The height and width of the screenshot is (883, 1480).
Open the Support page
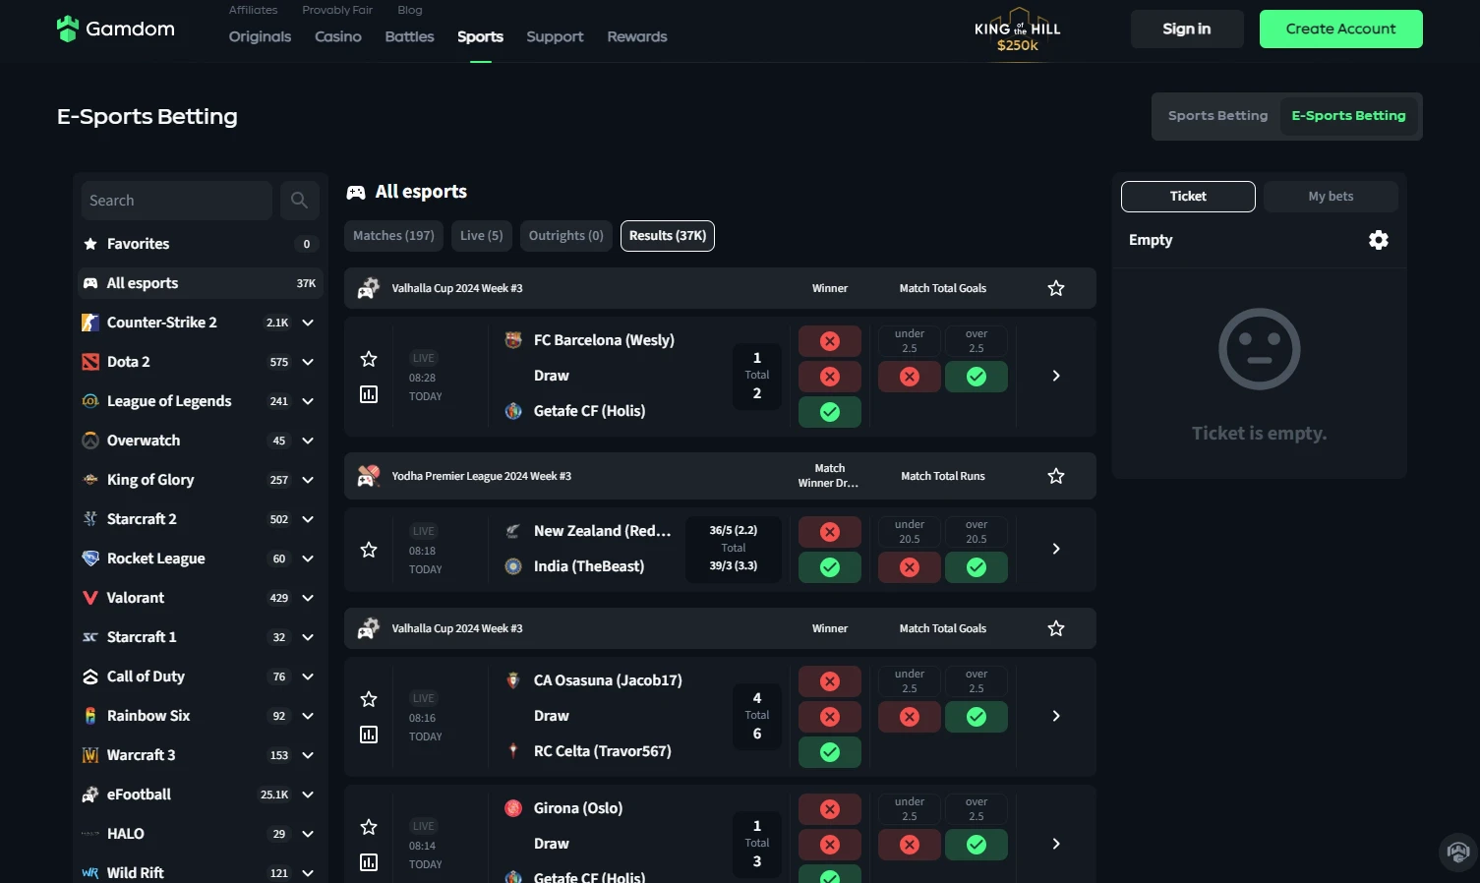tap(555, 37)
